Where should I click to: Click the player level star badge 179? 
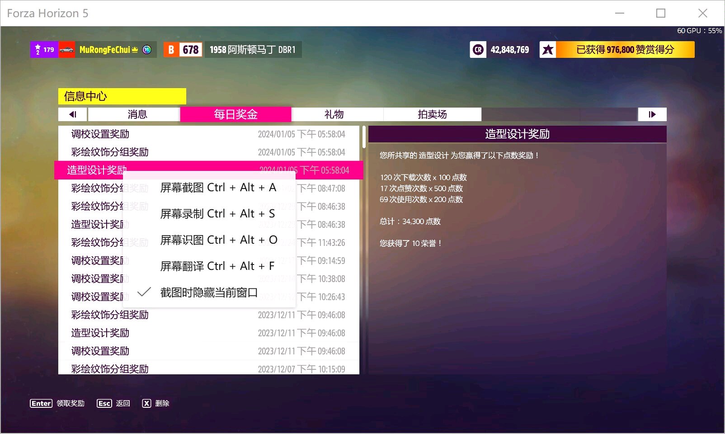44,50
